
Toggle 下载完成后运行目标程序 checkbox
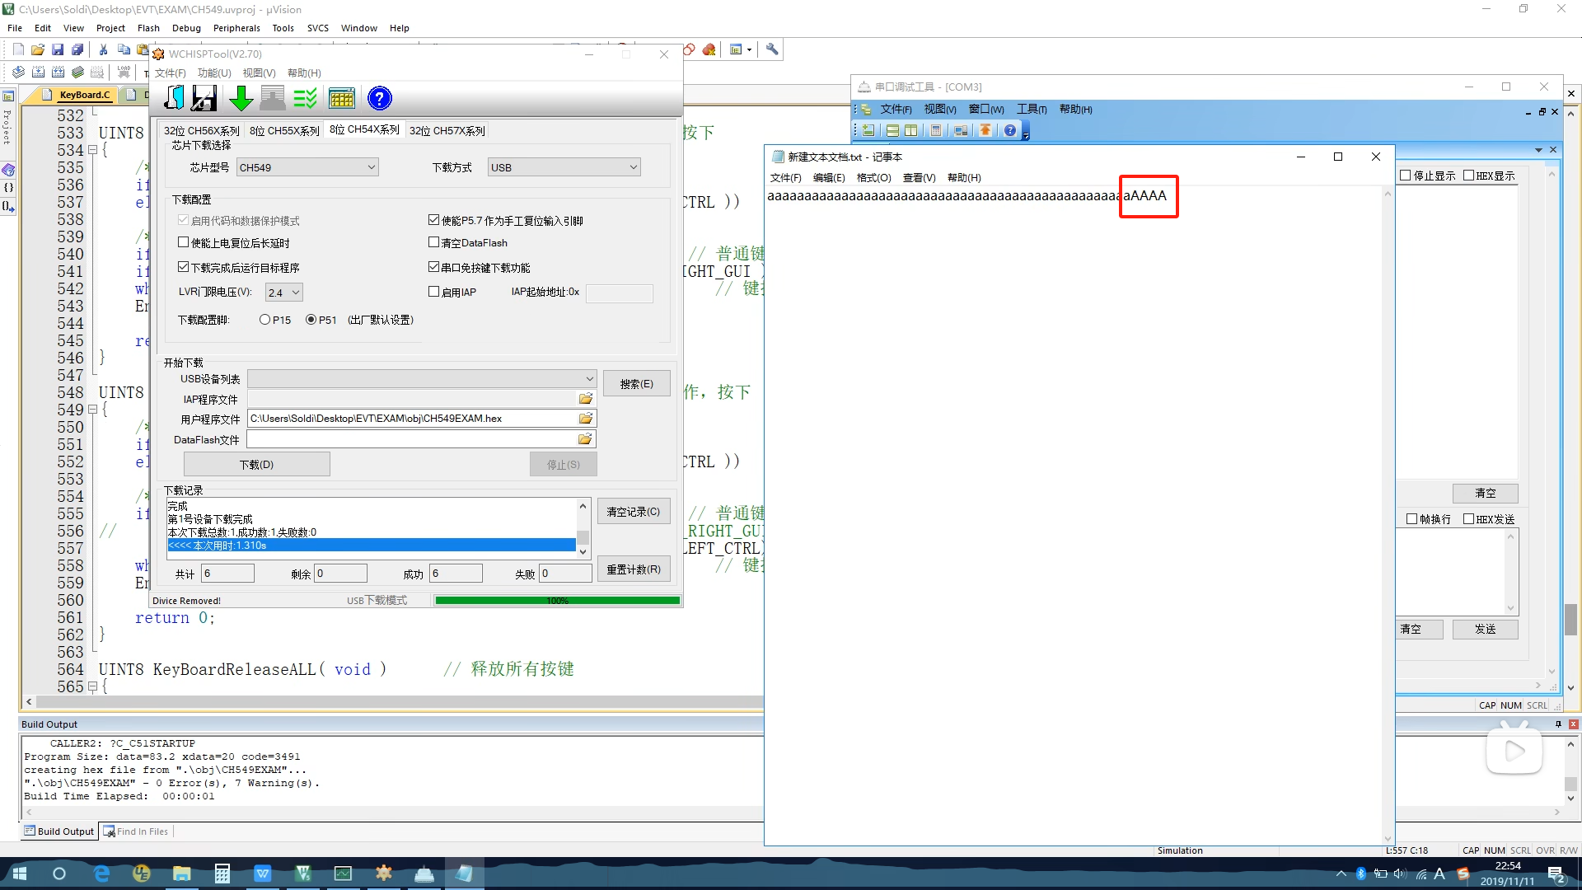184,267
